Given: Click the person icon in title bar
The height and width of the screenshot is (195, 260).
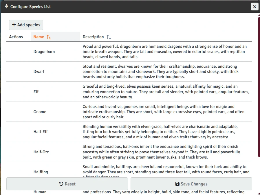Looking at the screenshot, I should (6, 6).
